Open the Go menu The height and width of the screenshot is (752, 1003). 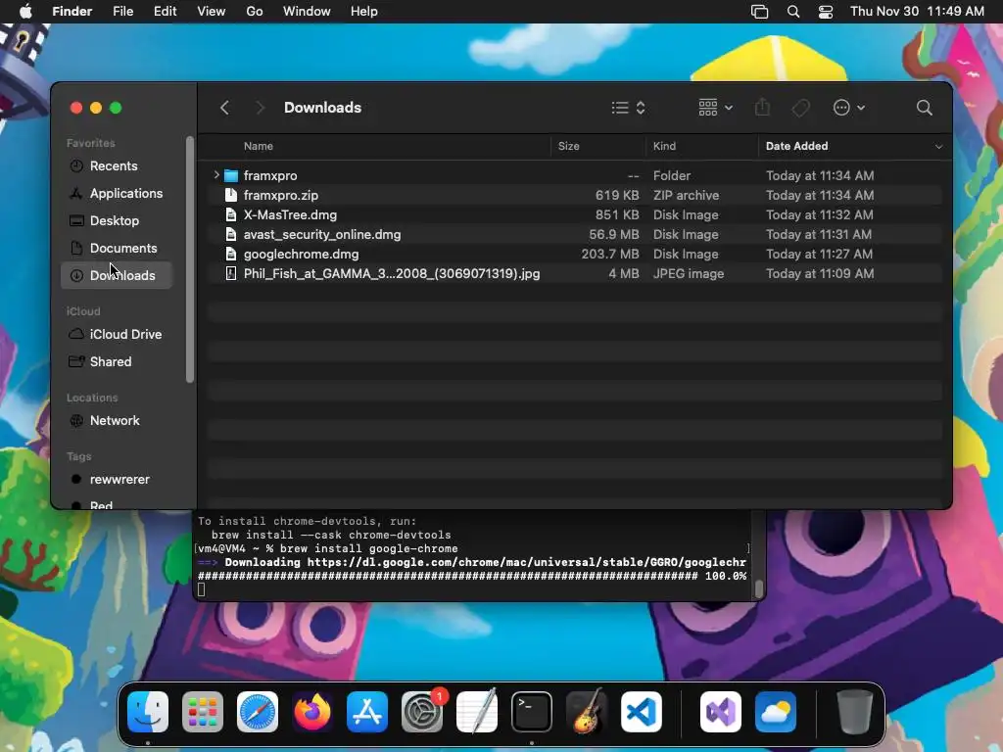coord(255,12)
